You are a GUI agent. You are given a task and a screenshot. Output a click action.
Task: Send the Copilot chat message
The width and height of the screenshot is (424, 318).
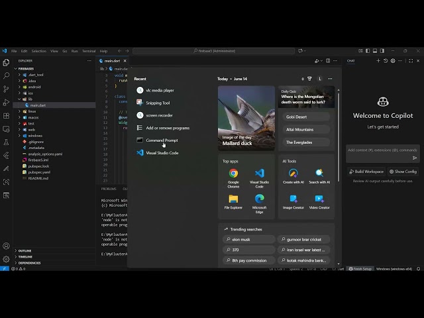tap(415, 158)
